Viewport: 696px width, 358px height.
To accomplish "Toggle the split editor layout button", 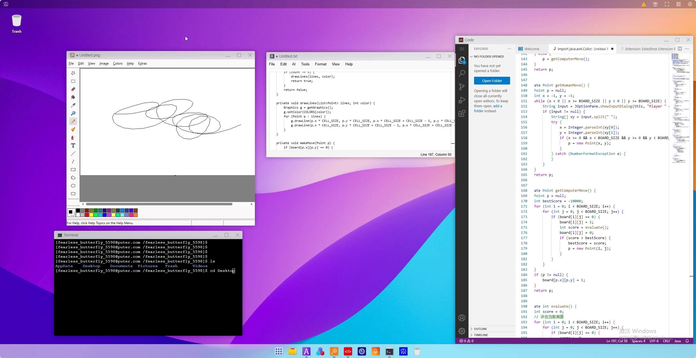I will [x=680, y=49].
